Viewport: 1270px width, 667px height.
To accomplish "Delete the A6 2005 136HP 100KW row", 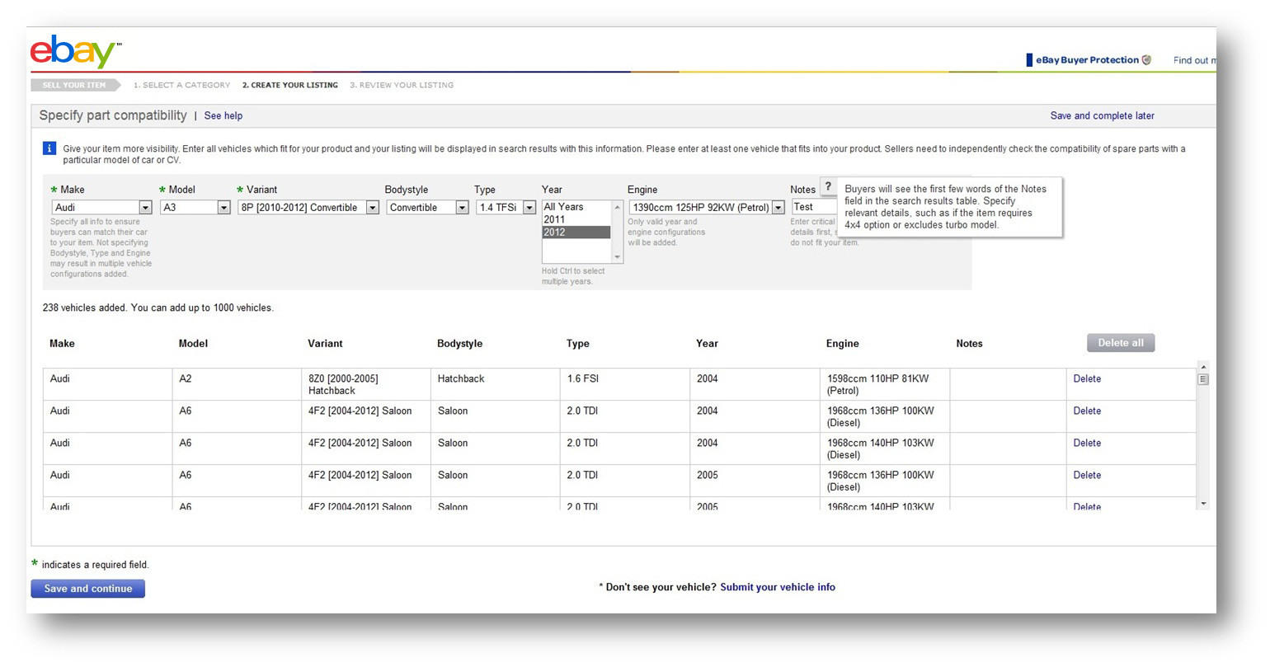I will 1087,476.
